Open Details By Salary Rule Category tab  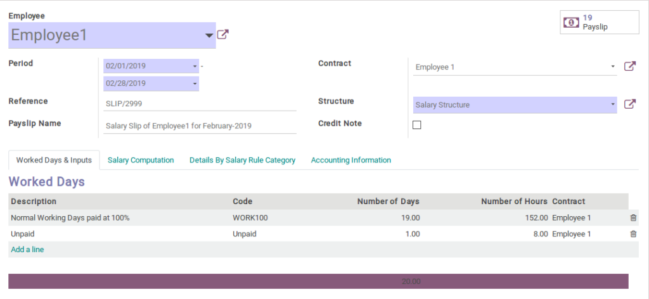[243, 160]
